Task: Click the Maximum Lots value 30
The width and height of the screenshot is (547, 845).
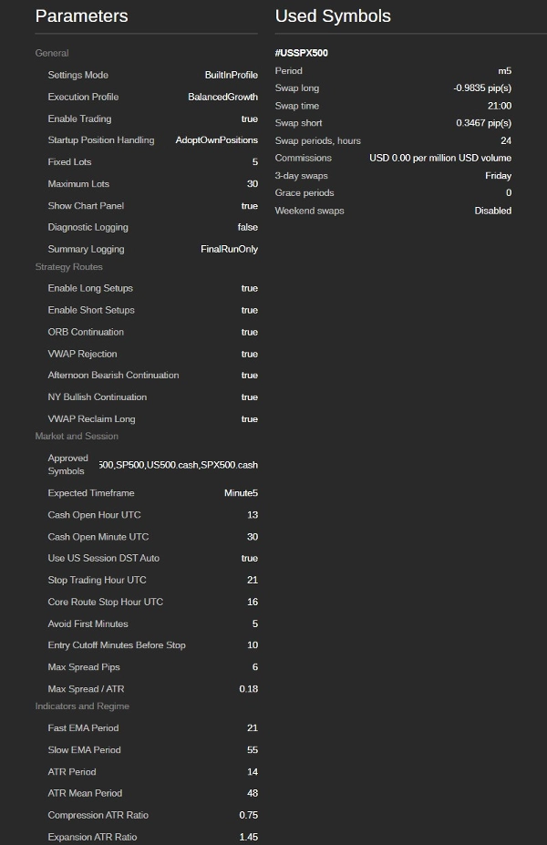Action: [253, 184]
